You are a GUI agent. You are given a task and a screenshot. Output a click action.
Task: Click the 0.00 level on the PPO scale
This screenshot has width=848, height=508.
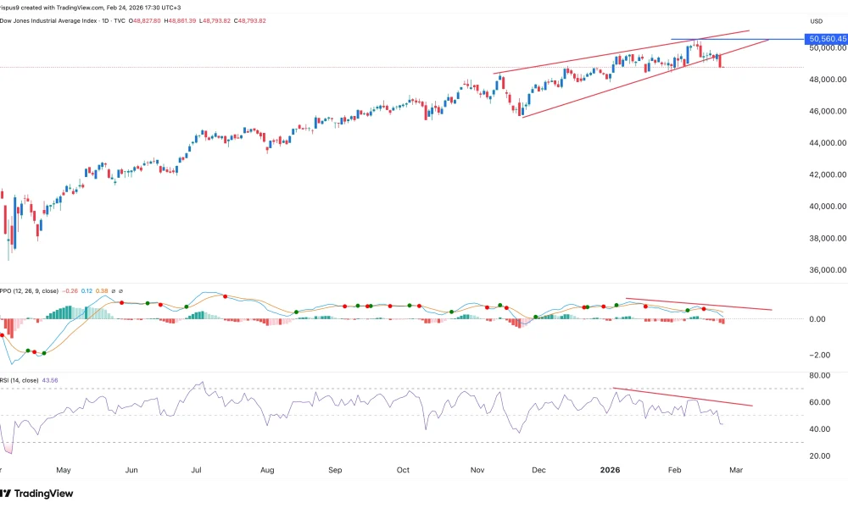coord(817,319)
